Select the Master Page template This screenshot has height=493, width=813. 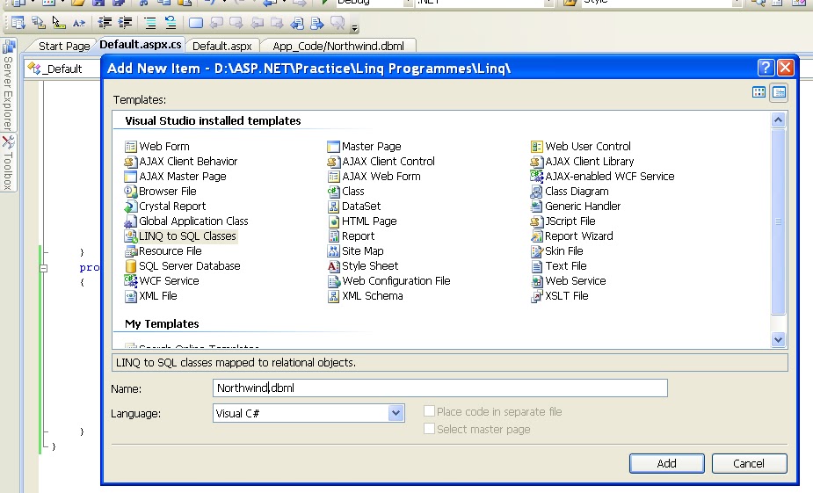pyautogui.click(x=365, y=146)
